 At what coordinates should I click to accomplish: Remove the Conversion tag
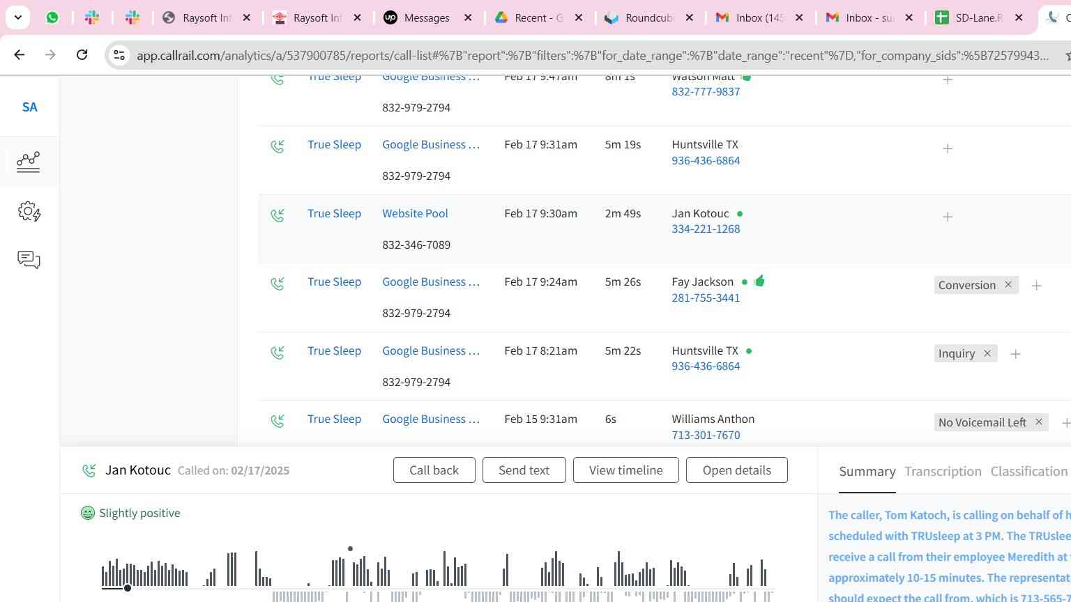point(1008,284)
